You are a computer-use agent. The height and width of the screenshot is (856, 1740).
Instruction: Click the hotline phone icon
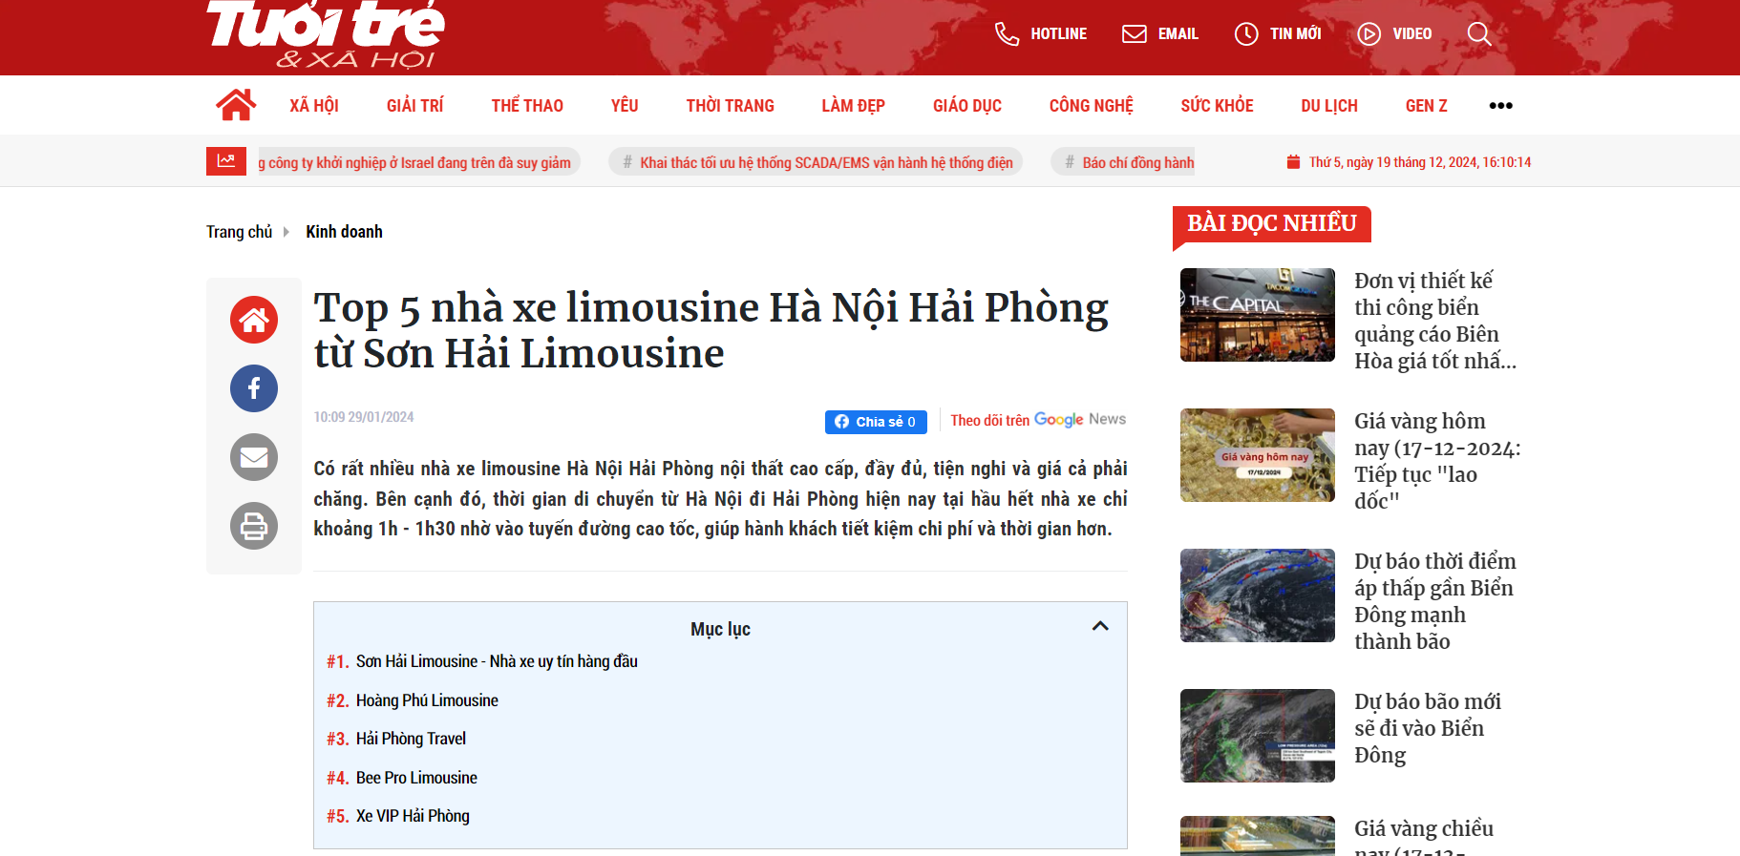pos(1007,34)
